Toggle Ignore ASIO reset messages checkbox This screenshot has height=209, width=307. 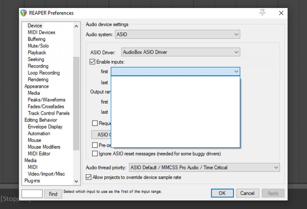point(95,153)
